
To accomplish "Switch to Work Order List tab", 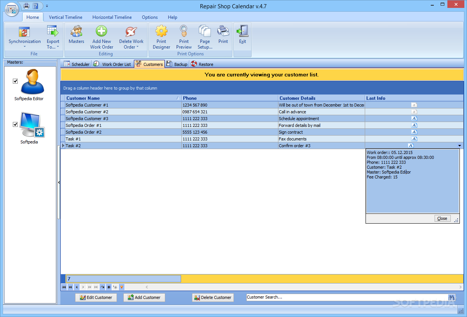I will pyautogui.click(x=112, y=64).
